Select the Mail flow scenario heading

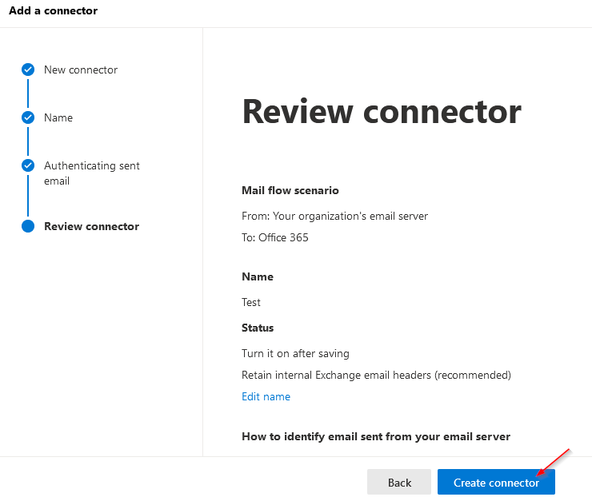pyautogui.click(x=290, y=190)
